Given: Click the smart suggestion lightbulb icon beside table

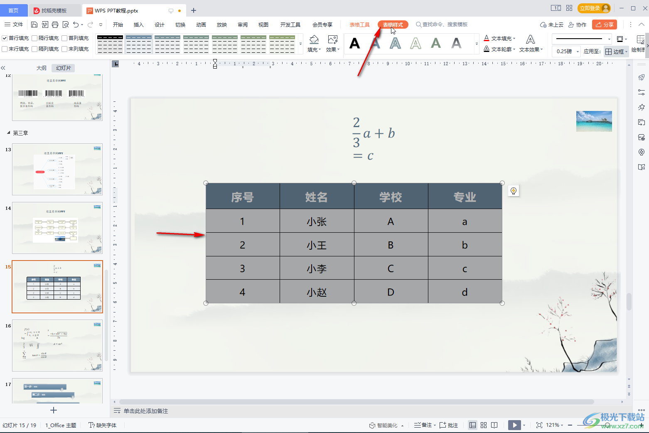Looking at the screenshot, I should pos(514,191).
